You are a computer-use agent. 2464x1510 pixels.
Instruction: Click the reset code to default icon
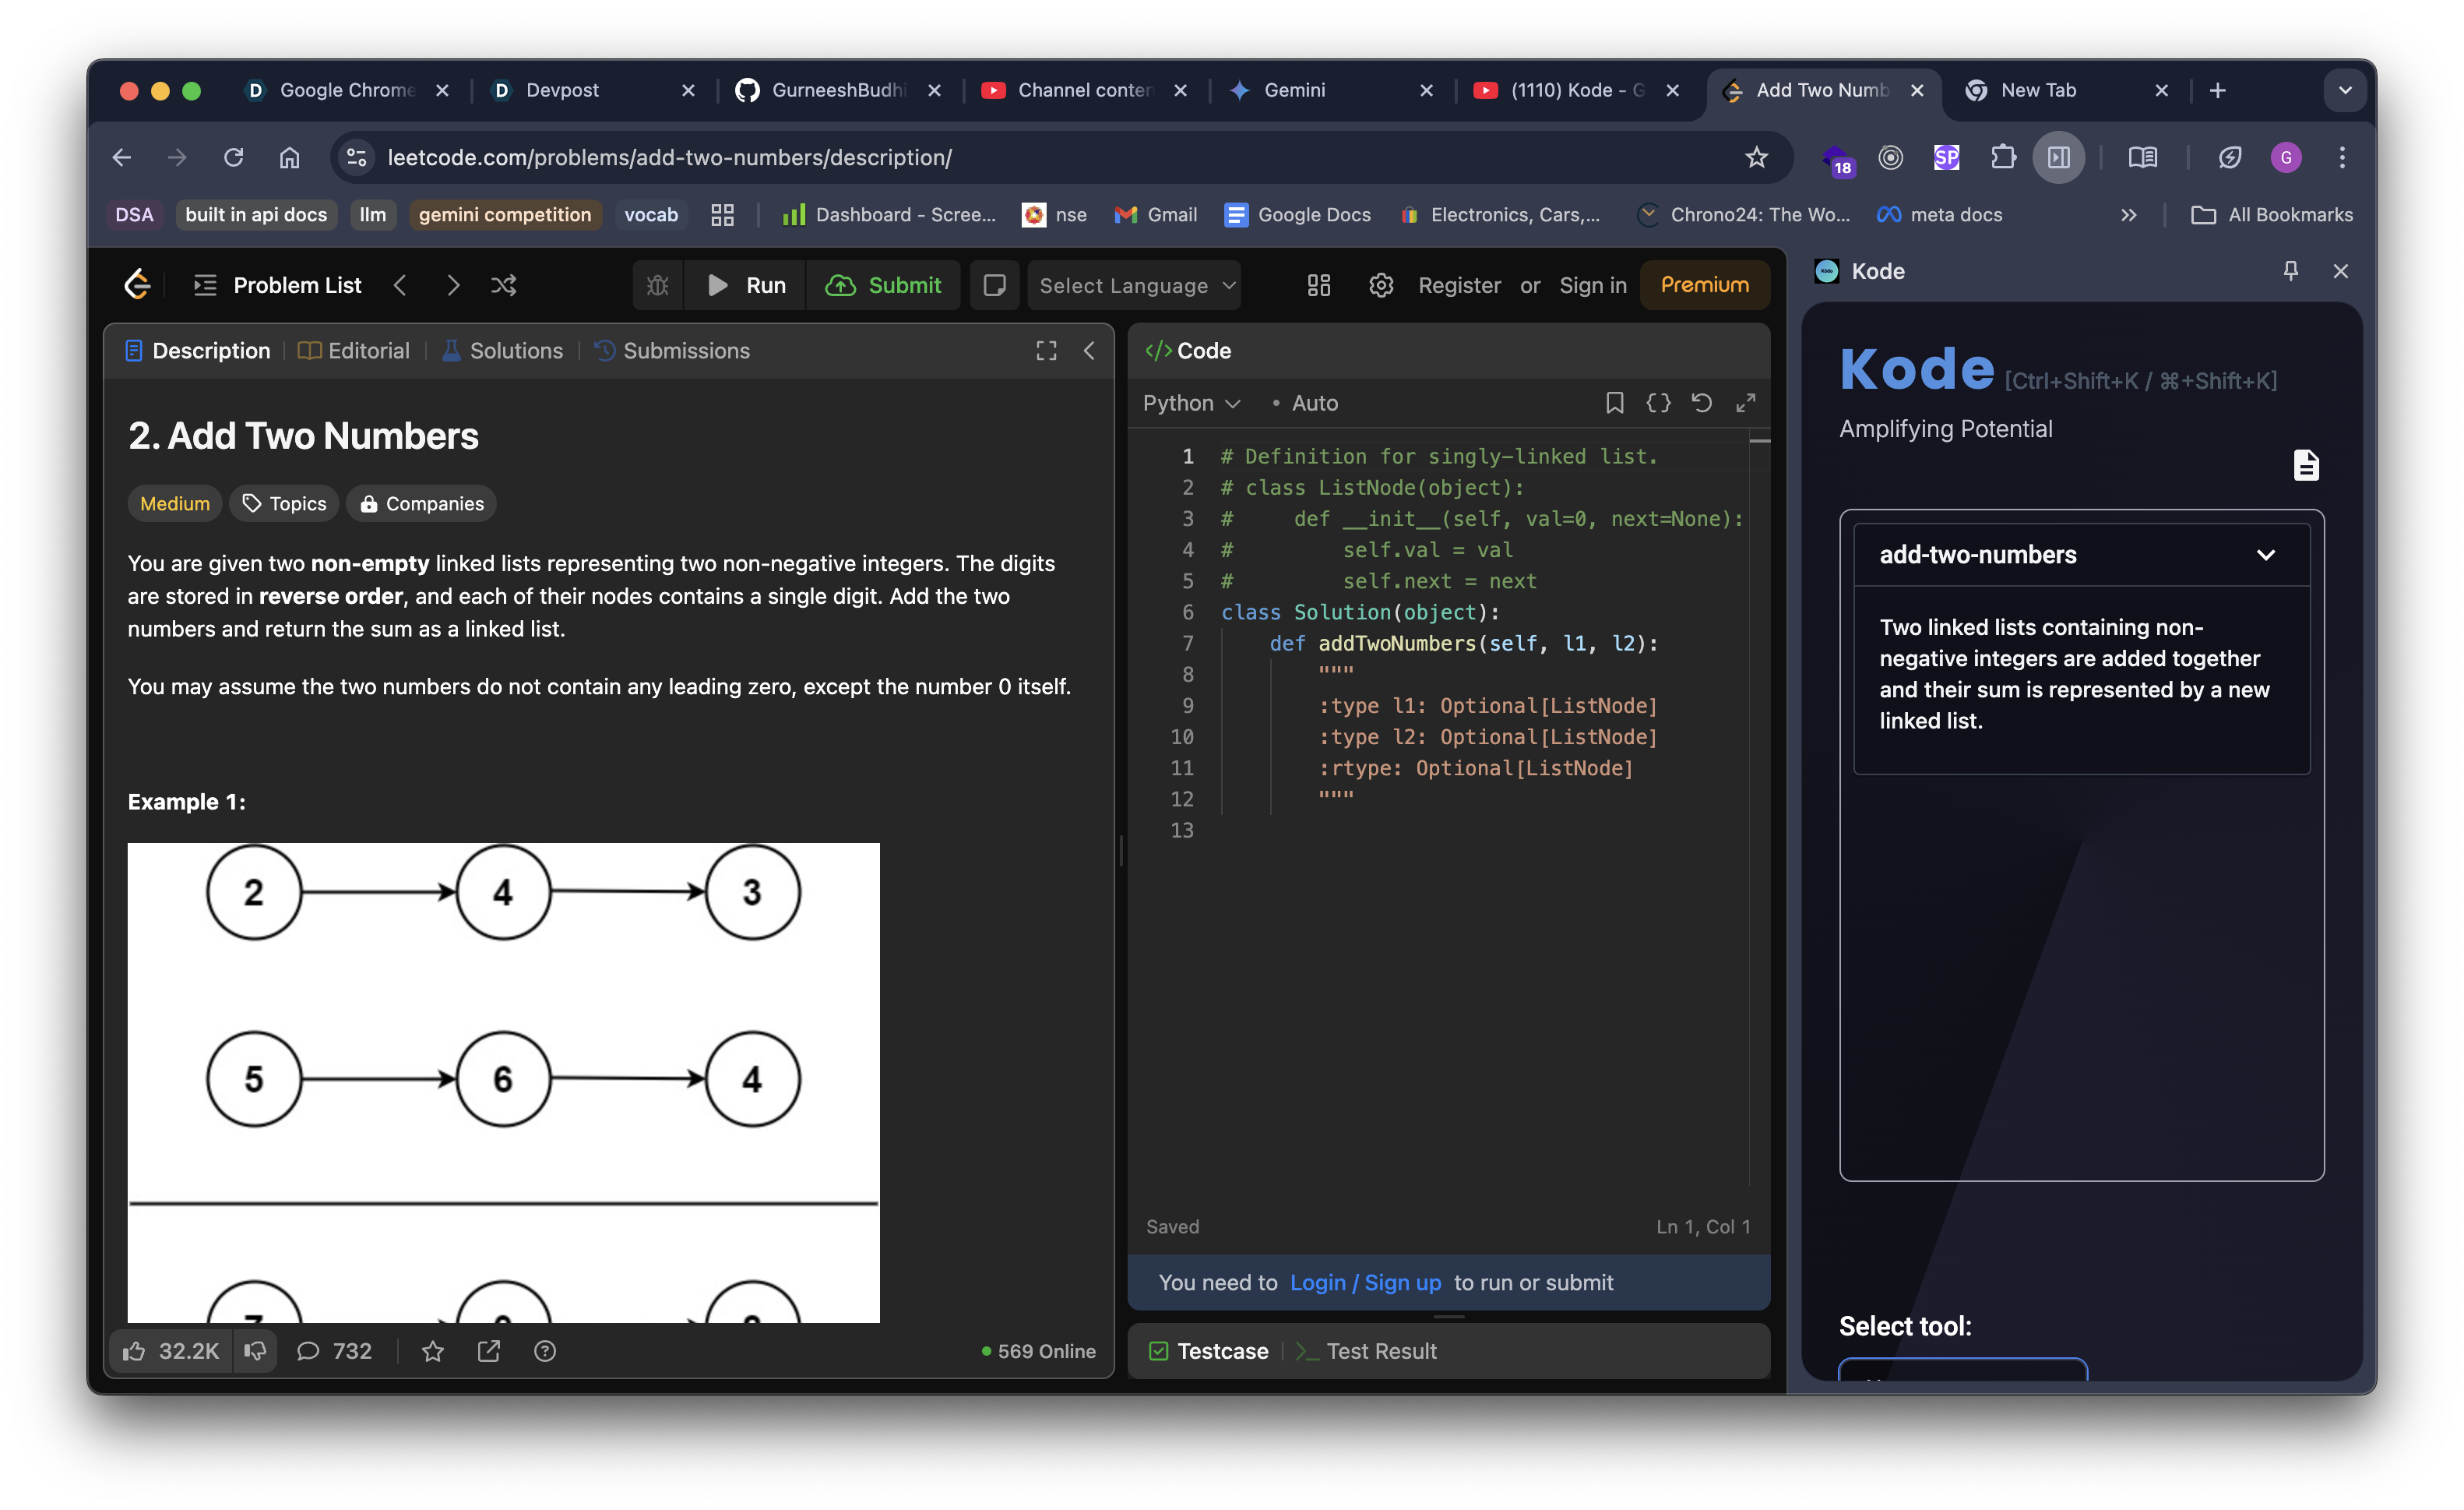(x=1701, y=402)
